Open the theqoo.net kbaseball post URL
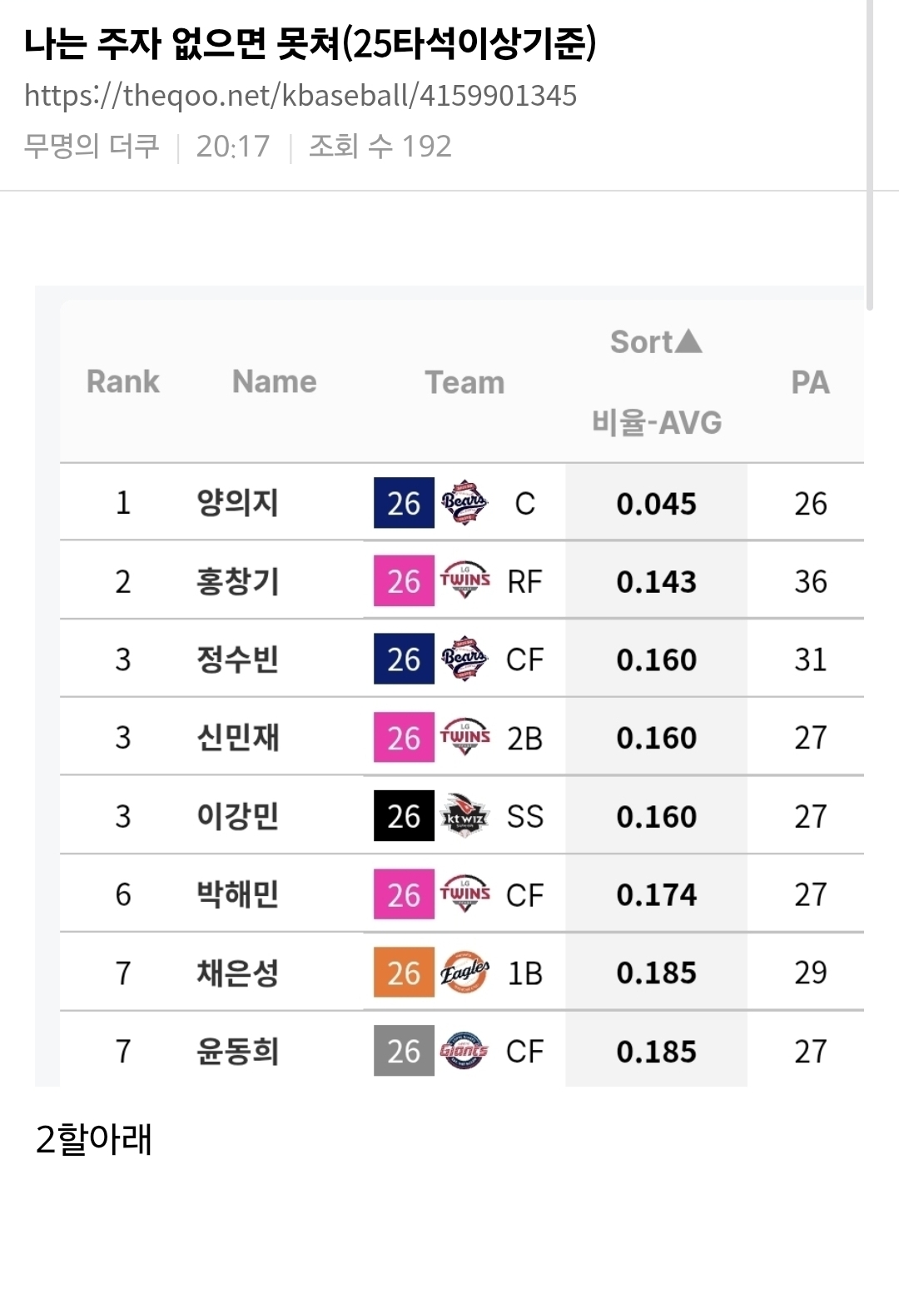 click(300, 96)
